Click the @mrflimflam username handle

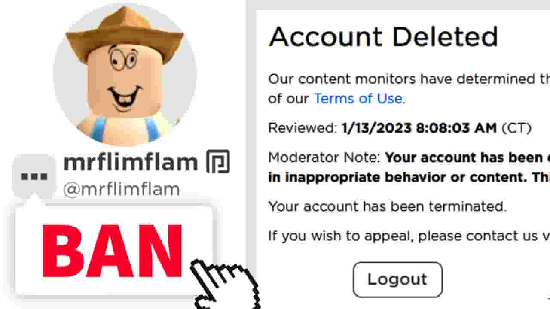[122, 189]
